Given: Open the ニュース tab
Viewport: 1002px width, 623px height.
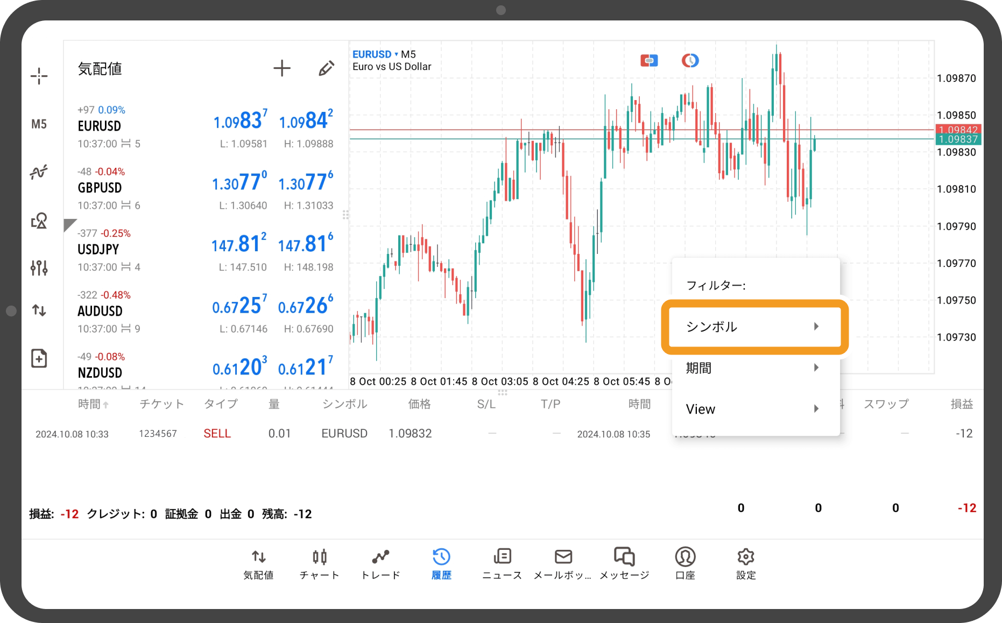Looking at the screenshot, I should [502, 564].
